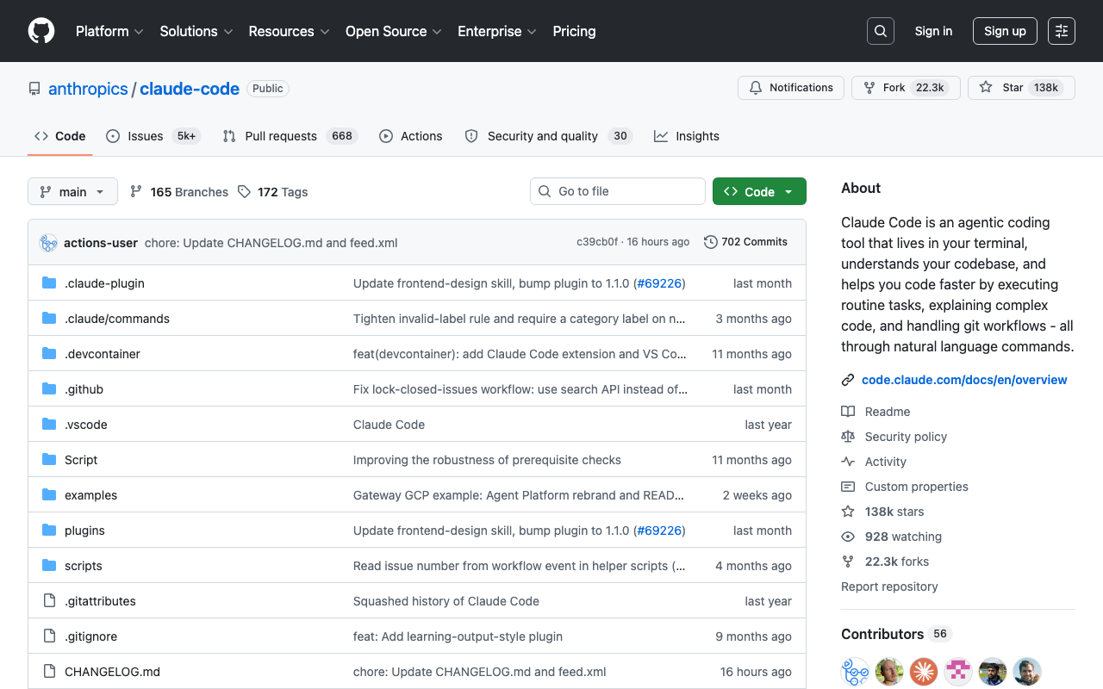Click the folder icon for .github
The width and height of the screenshot is (1103, 689).
[x=49, y=389]
